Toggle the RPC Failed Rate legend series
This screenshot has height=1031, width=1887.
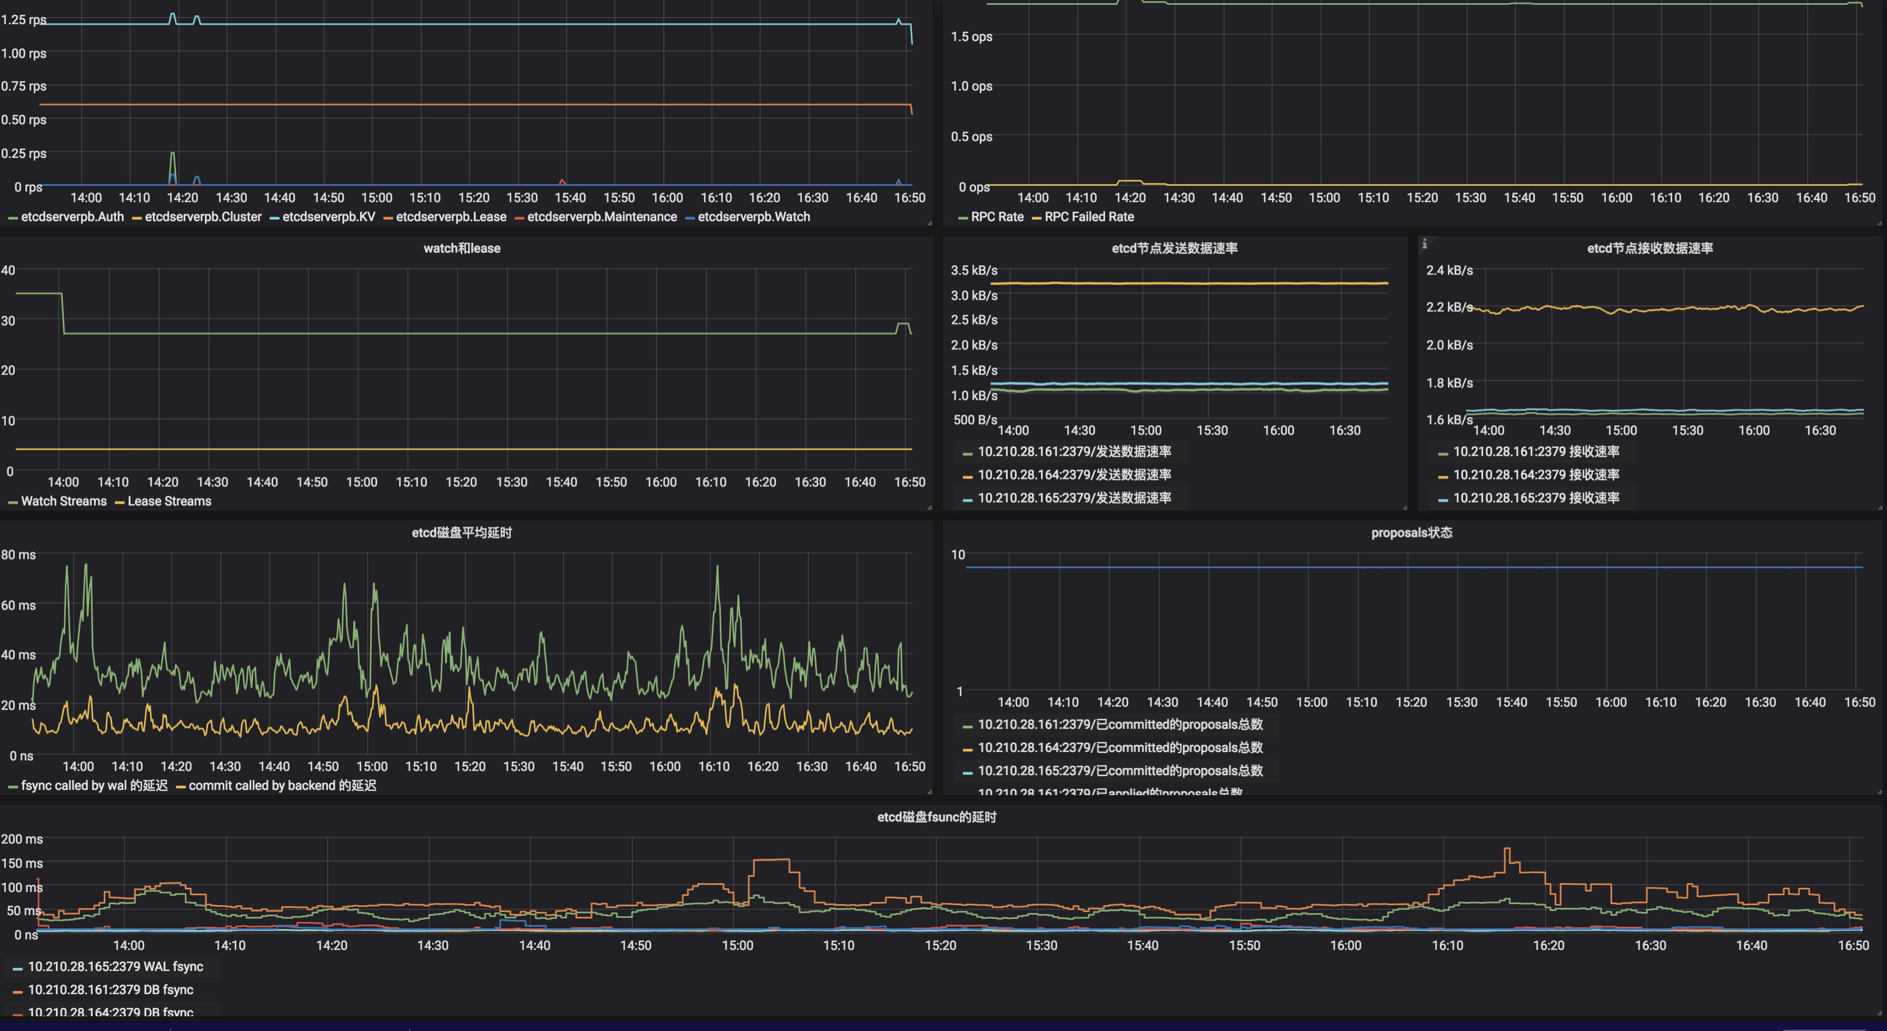pyautogui.click(x=1088, y=217)
